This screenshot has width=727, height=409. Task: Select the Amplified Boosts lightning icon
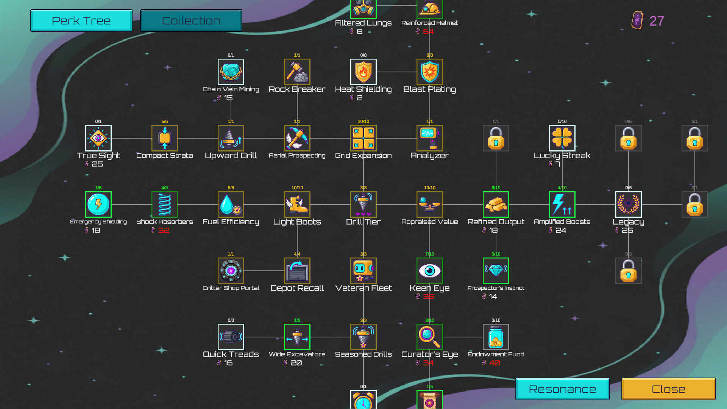click(562, 204)
